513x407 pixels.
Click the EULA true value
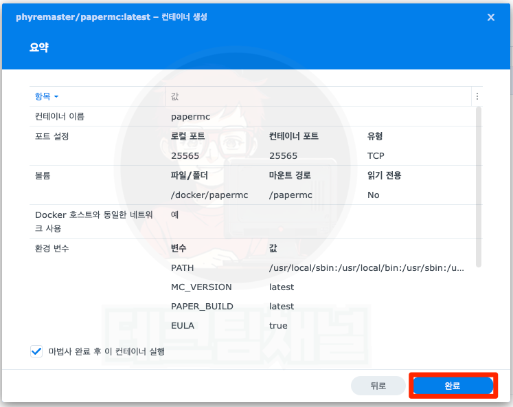click(278, 325)
